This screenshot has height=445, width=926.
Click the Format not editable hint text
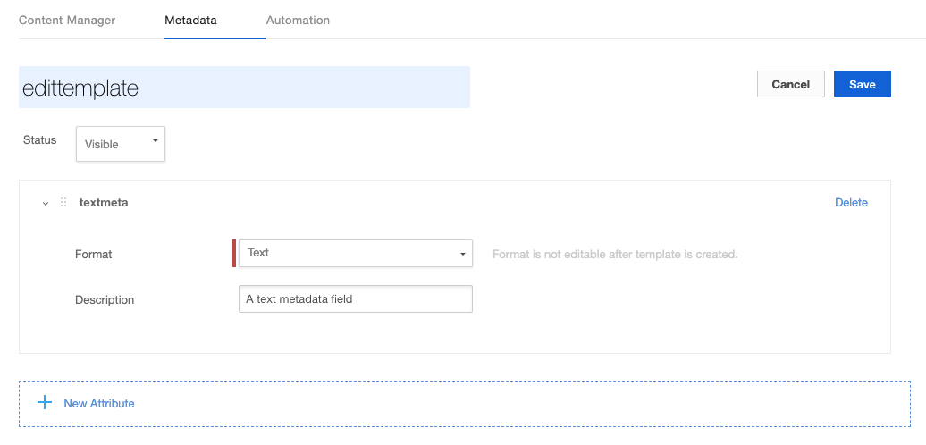tap(615, 255)
